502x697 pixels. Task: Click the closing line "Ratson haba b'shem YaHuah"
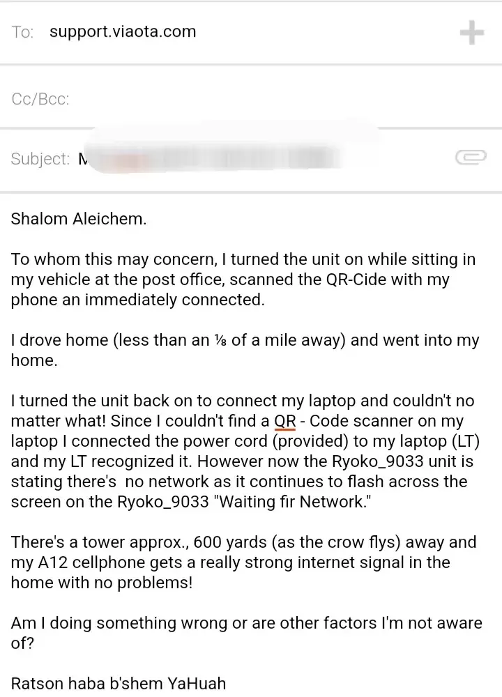point(119,684)
